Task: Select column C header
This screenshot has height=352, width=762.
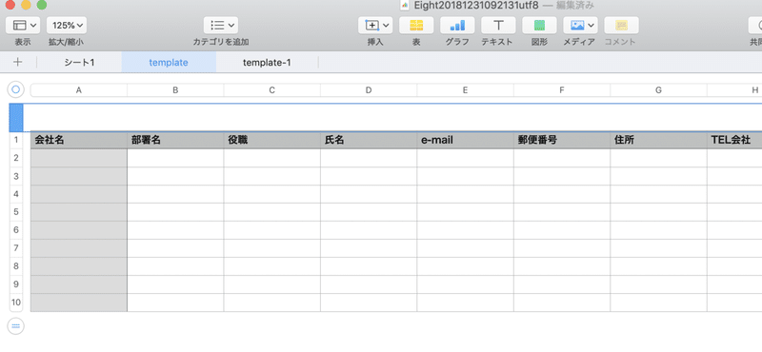Action: (x=272, y=89)
